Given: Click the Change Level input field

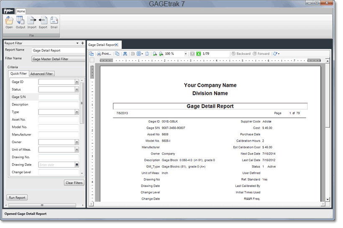Looking at the screenshot, I should click(59, 172).
